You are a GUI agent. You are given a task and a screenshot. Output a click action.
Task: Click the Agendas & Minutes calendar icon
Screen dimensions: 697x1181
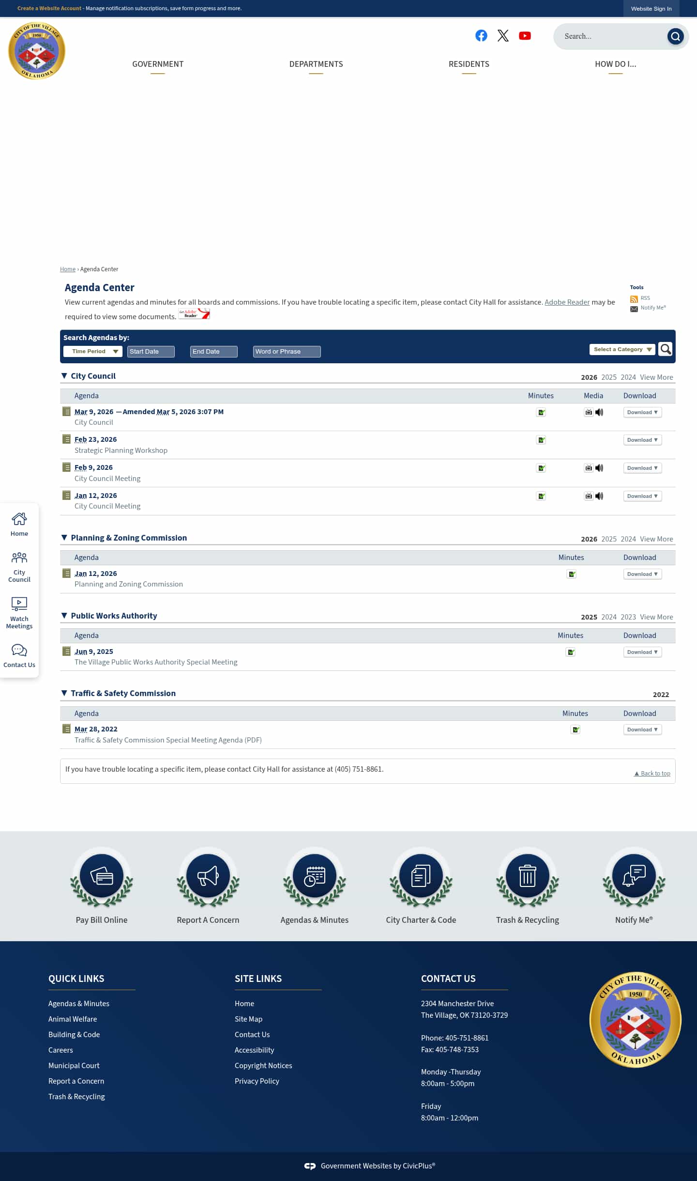point(315,876)
